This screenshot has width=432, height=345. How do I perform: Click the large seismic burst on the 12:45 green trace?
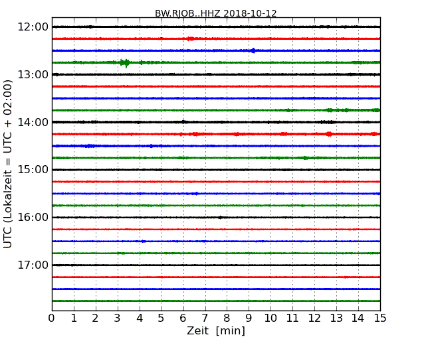(125, 63)
